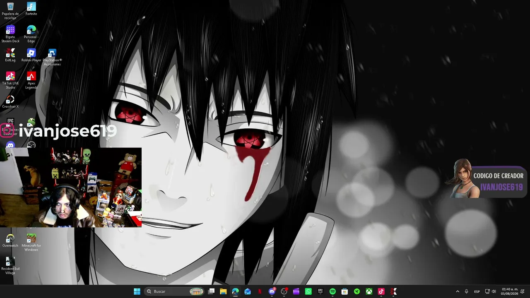Viewport: 530px width, 298px height.
Task: Switch to ExitLag in the taskbar
Action: coord(393,291)
